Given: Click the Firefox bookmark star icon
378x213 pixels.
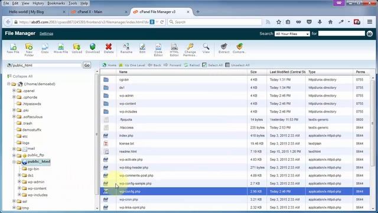Looking at the screenshot, I should (x=279, y=22).
